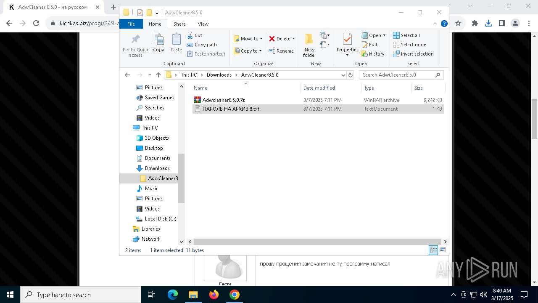
Task: Open recent locations dropdown
Action: pos(150,75)
